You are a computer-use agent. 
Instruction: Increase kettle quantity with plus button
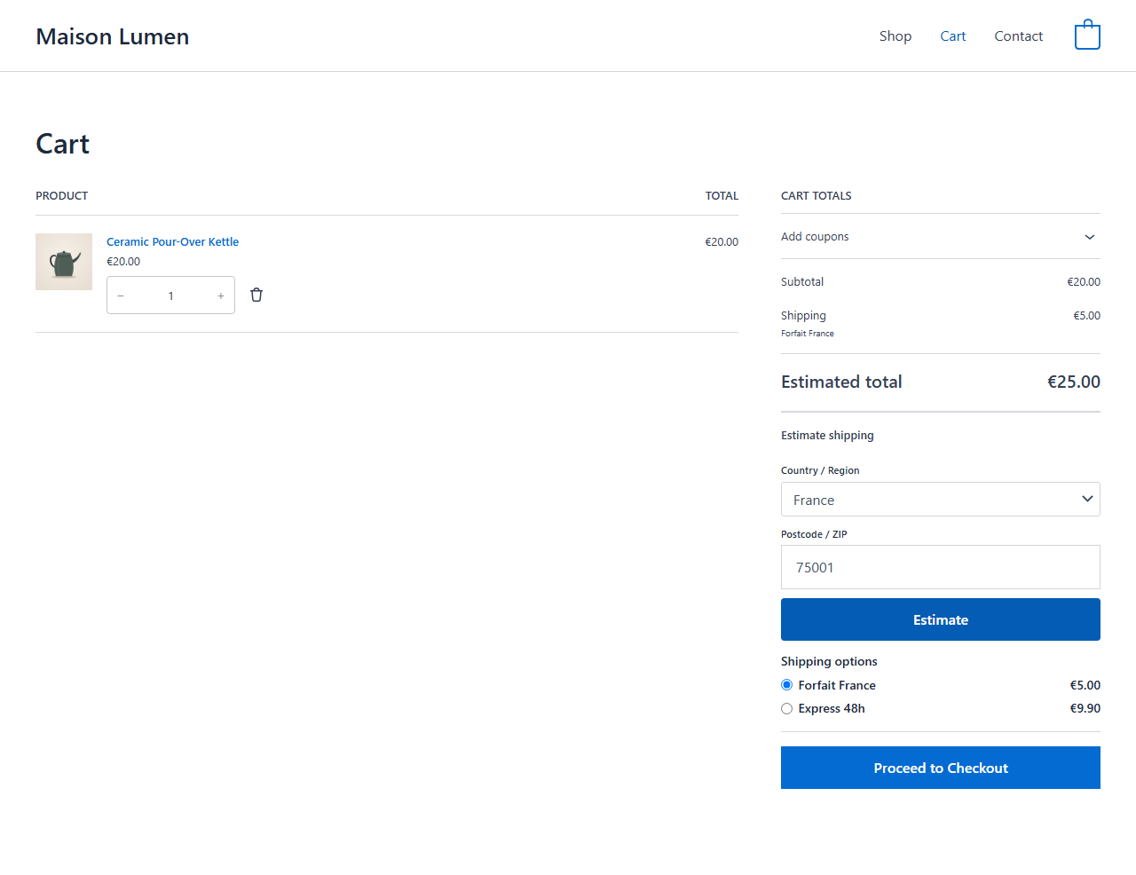(221, 296)
